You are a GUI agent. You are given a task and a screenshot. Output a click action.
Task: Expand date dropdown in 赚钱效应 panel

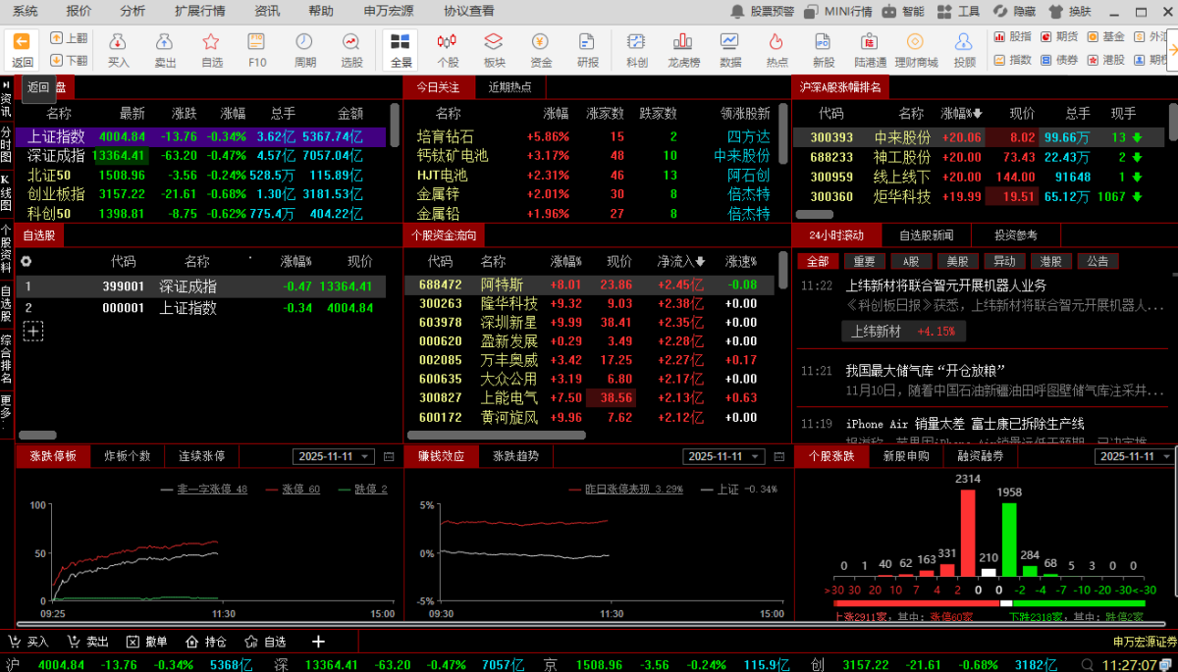coord(757,457)
